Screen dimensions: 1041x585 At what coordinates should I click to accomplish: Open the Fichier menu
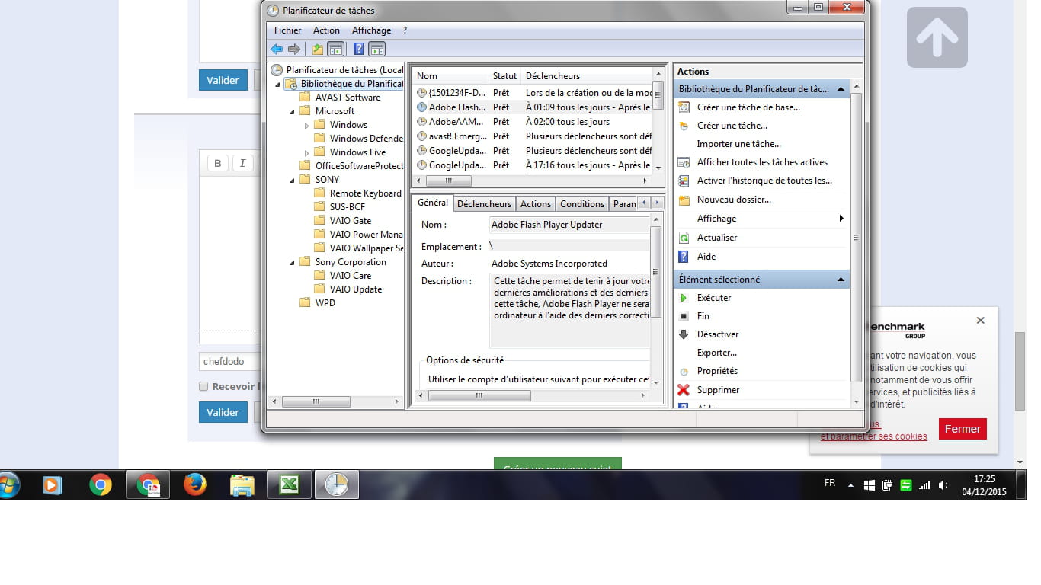pos(288,30)
